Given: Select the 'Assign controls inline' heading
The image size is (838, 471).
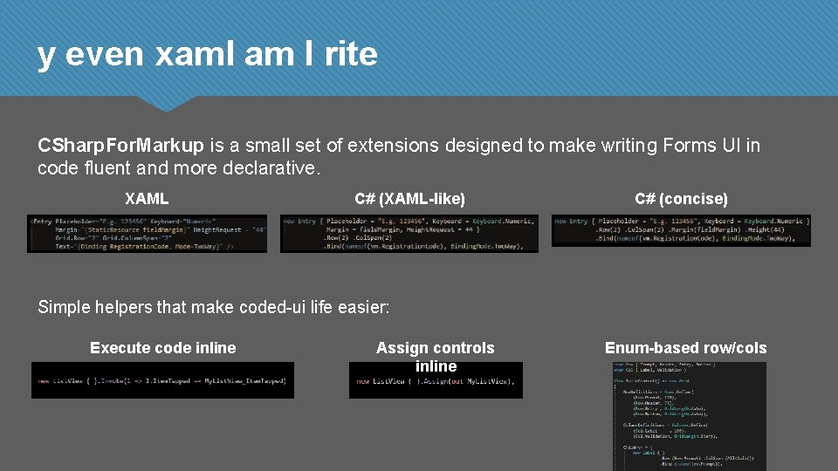Looking at the screenshot, I should (x=436, y=357).
